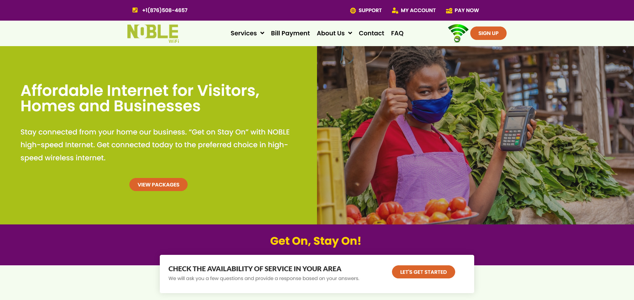Open the Bill Payment page

[x=290, y=33]
